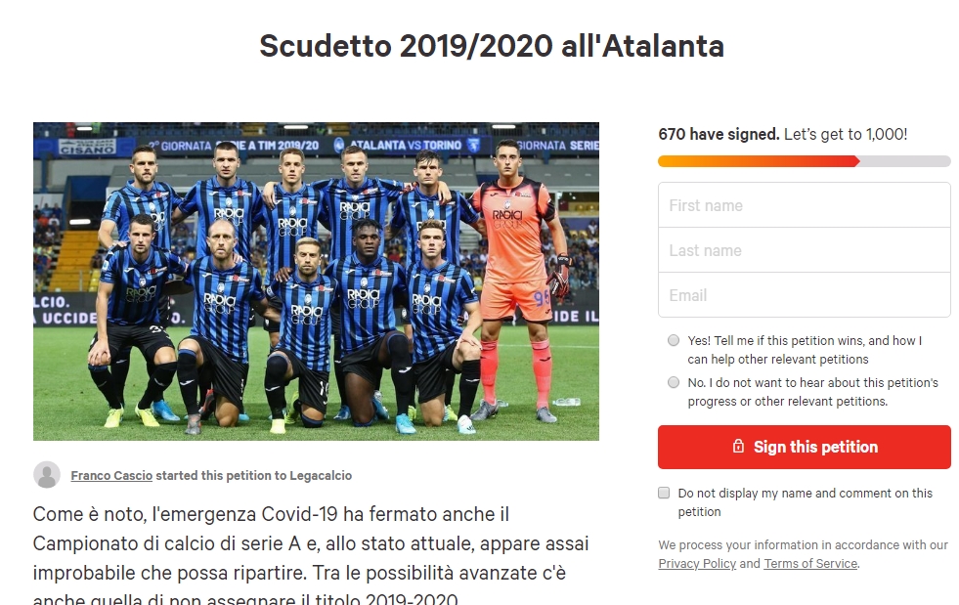Click the Last name input field

(805, 250)
